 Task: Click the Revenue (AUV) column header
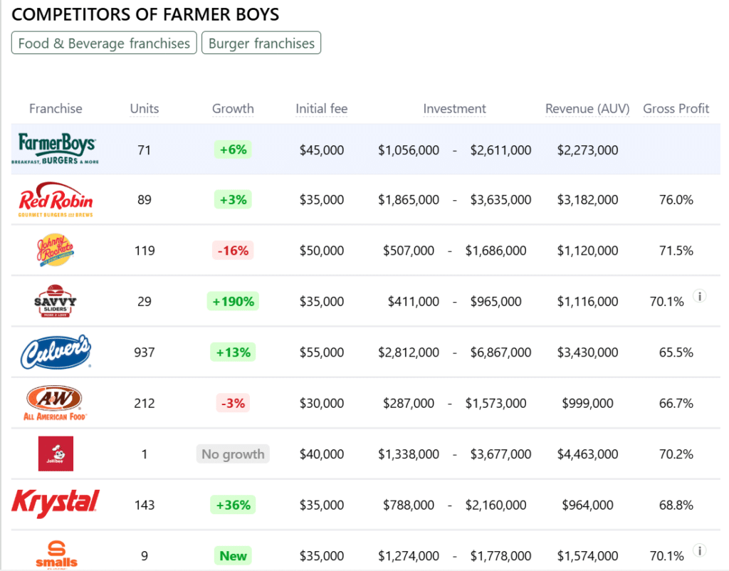(587, 108)
